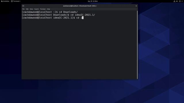The image size is (184, 103).
Task: Click the power icon in top bar
Action: pyautogui.click(x=180, y=1)
